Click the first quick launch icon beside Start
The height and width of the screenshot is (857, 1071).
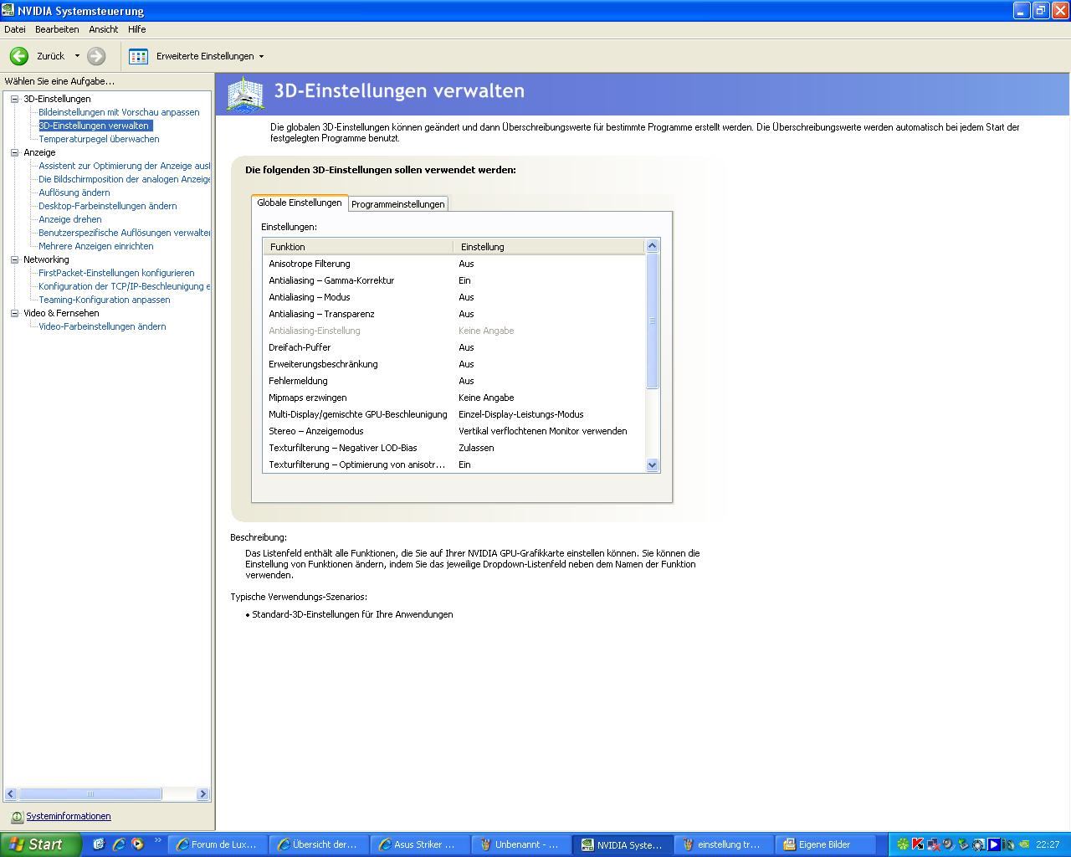click(x=99, y=844)
